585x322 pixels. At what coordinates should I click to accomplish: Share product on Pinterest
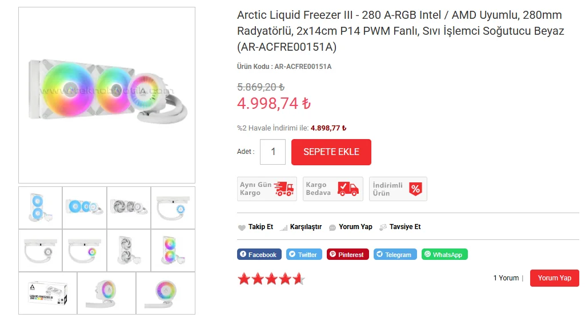click(x=347, y=255)
